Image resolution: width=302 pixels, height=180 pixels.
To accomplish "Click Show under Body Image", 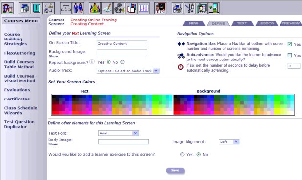I will (x=53, y=144).
